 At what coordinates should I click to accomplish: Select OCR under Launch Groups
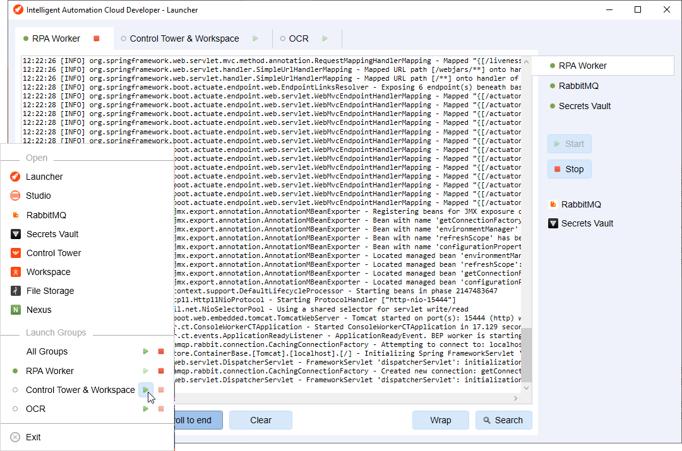(35, 409)
